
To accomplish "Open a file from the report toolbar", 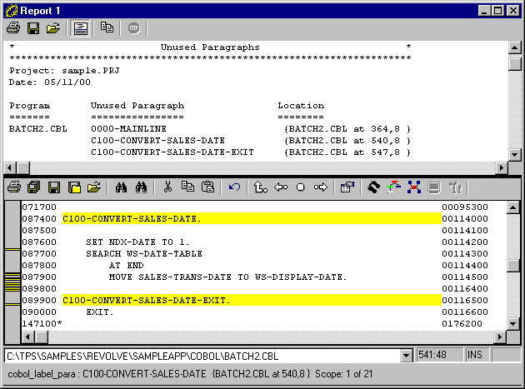I will pos(52,28).
